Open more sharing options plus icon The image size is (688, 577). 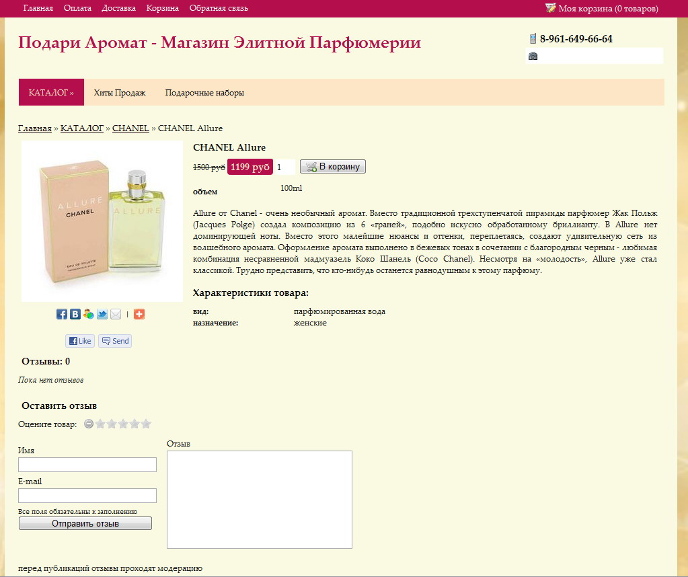(139, 314)
